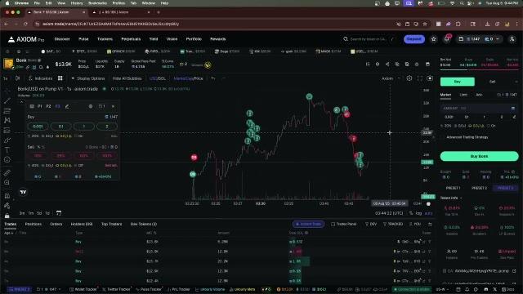Click the Deposit button

pyautogui.click(x=414, y=39)
